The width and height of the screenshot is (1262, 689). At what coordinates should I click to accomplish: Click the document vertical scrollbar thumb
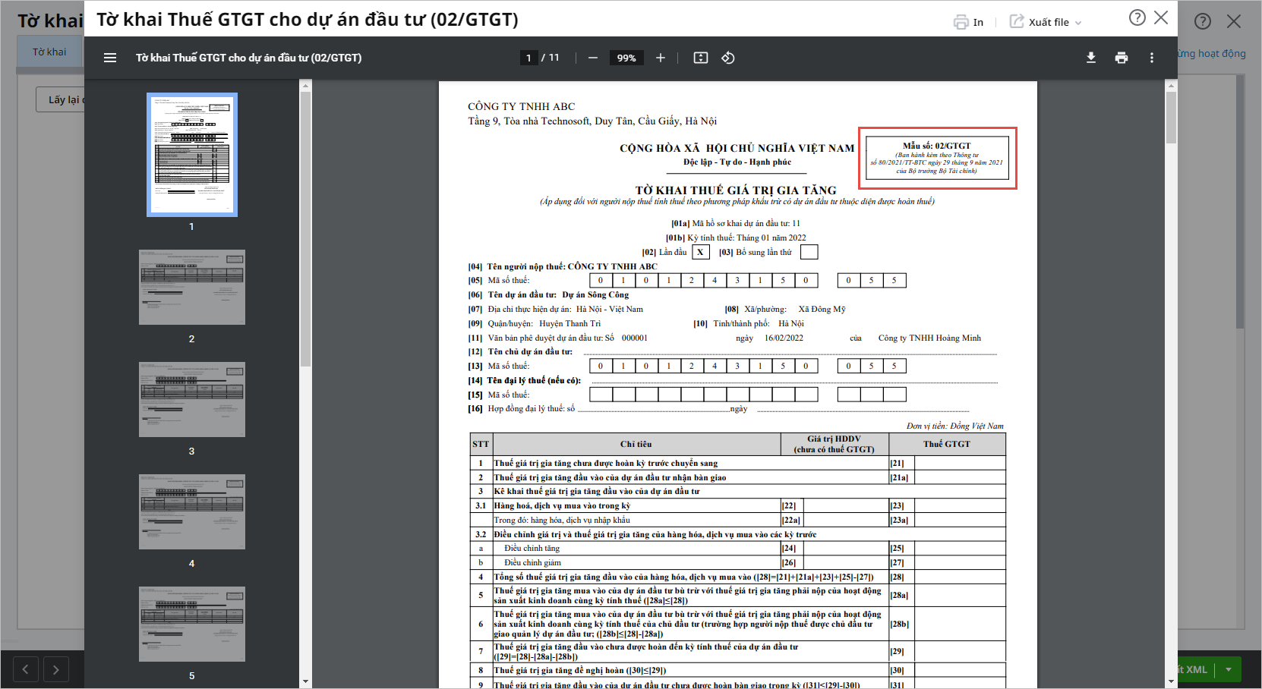(x=1171, y=118)
